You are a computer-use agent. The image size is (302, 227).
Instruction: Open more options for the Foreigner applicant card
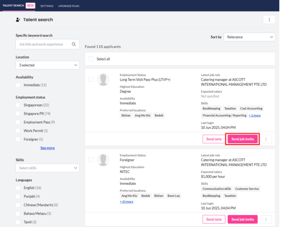tap(266, 219)
